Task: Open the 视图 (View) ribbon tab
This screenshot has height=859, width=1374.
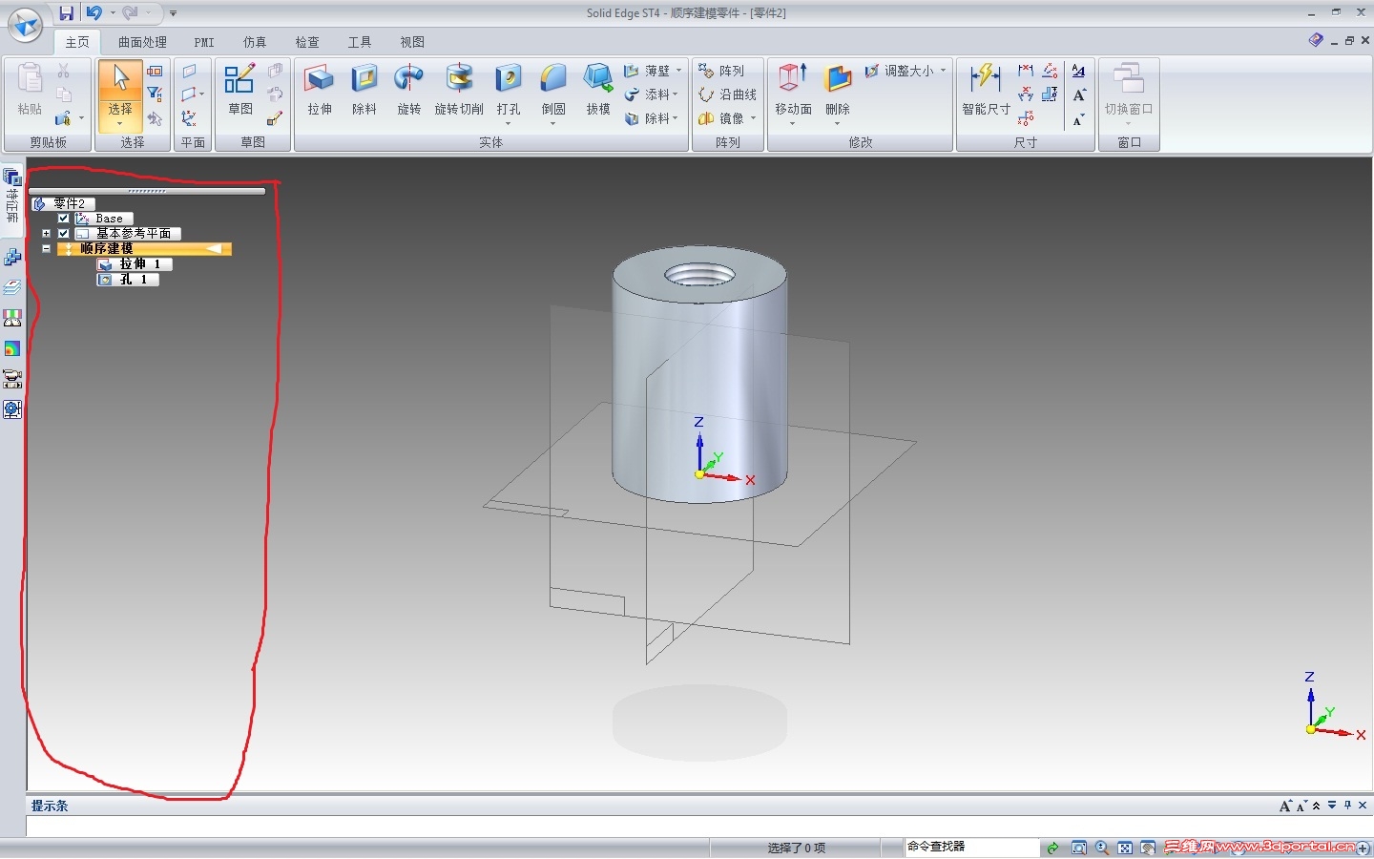Action: point(412,42)
